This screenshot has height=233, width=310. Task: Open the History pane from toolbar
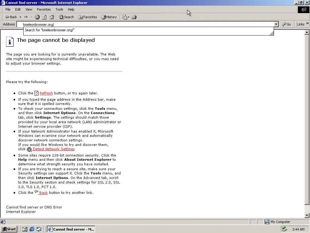(x=109, y=17)
